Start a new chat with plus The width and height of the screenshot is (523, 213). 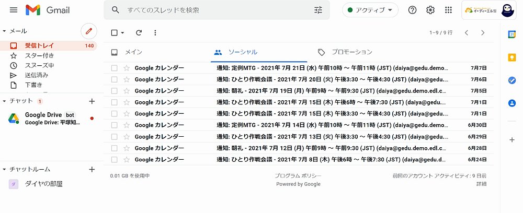click(x=92, y=101)
